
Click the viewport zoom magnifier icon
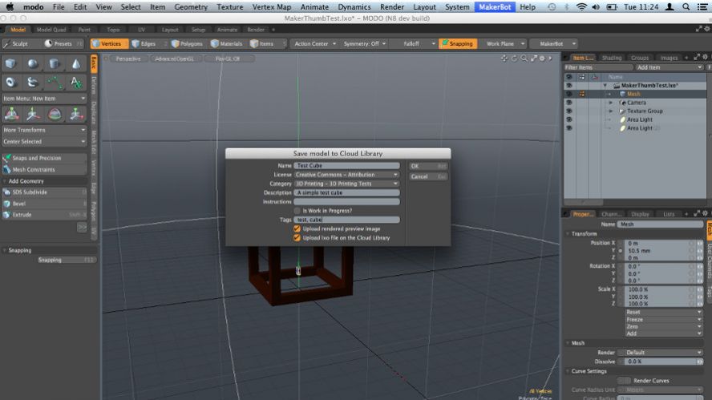(524, 59)
